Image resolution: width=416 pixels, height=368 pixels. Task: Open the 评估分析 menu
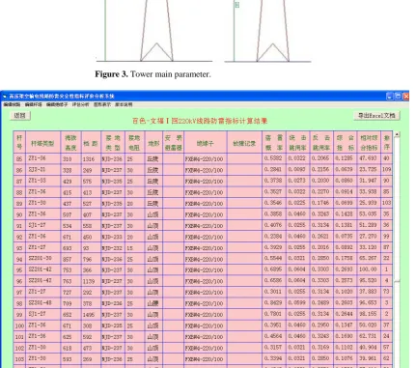point(80,104)
